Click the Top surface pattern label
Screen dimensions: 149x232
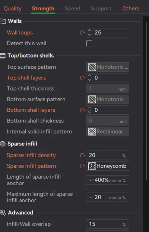[31, 67]
